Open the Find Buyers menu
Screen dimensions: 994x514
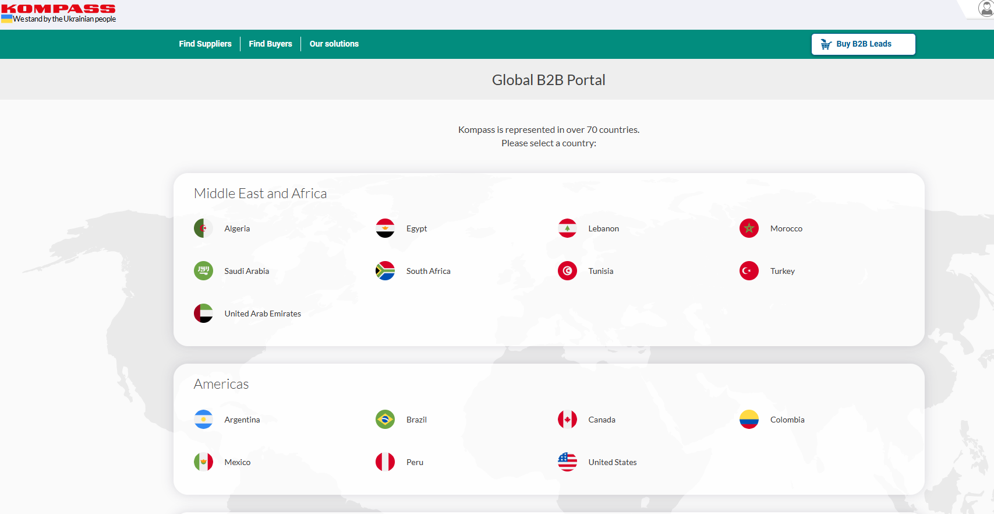click(x=270, y=44)
